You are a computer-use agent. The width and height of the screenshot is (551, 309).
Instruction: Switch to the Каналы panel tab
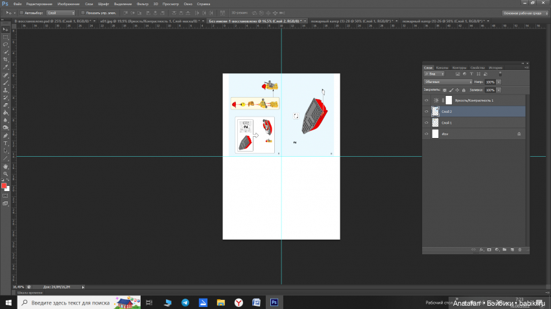[441, 67]
